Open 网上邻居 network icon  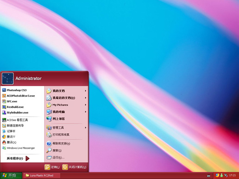click(x=49, y=119)
